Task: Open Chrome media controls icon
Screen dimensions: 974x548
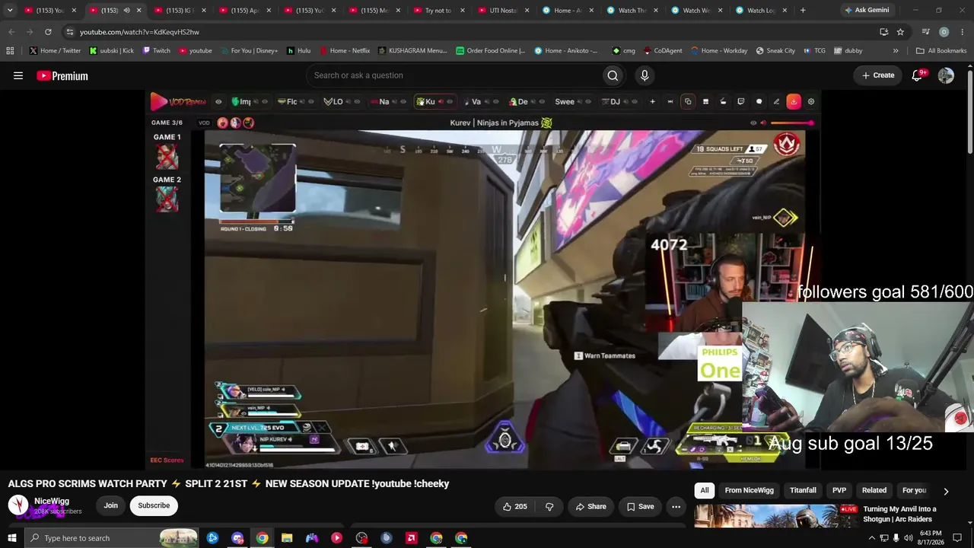Action: coord(925,32)
